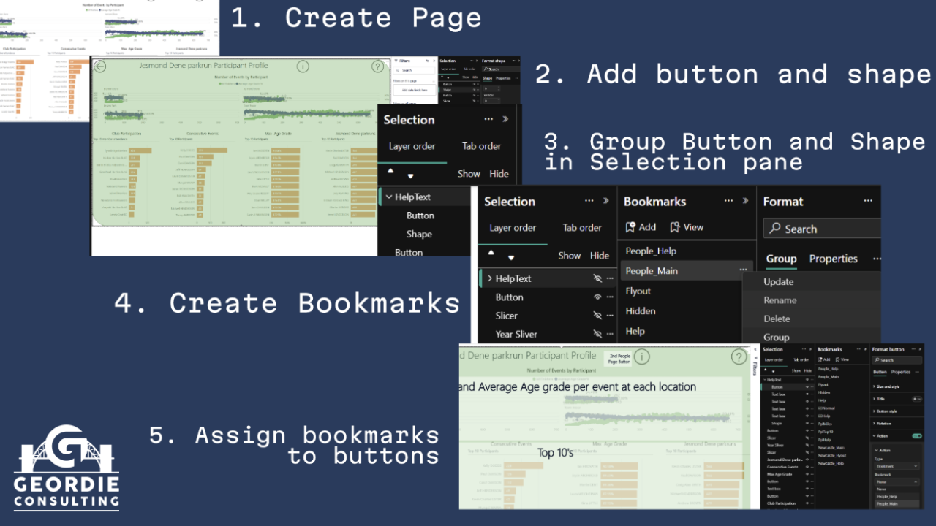Click the back arrow on step 2 report page

point(100,66)
